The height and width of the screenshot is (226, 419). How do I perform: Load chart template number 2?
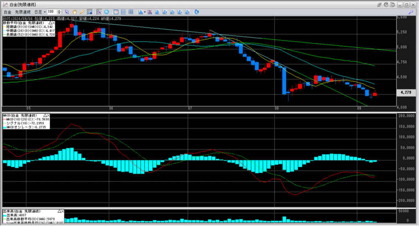(x=165, y=12)
